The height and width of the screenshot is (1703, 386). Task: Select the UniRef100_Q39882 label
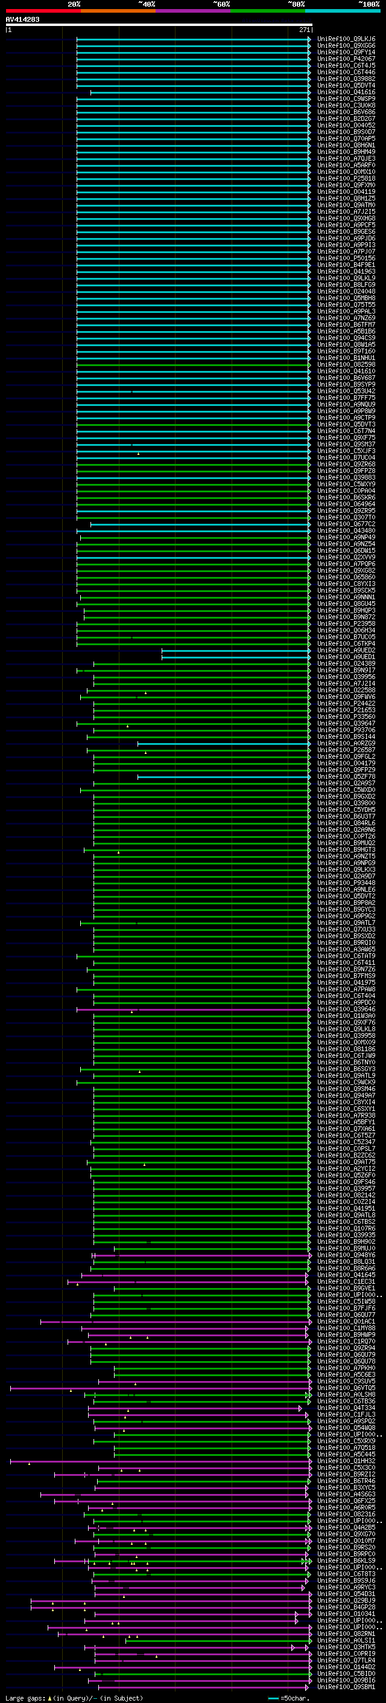(x=346, y=79)
